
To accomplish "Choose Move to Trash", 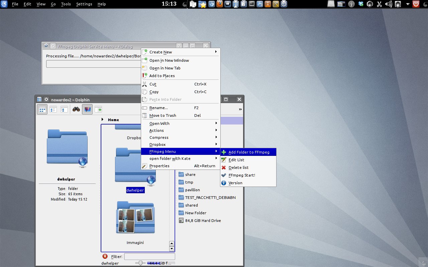I will (x=181, y=115).
